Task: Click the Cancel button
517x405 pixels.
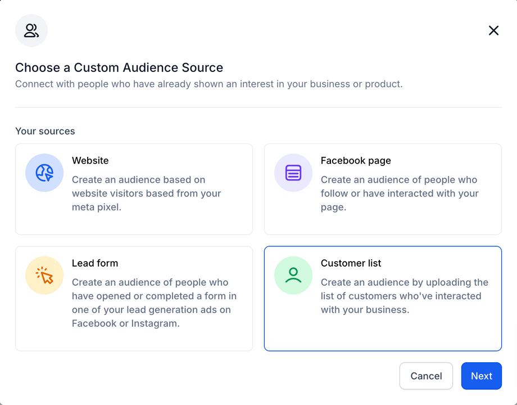Action: tap(426, 376)
